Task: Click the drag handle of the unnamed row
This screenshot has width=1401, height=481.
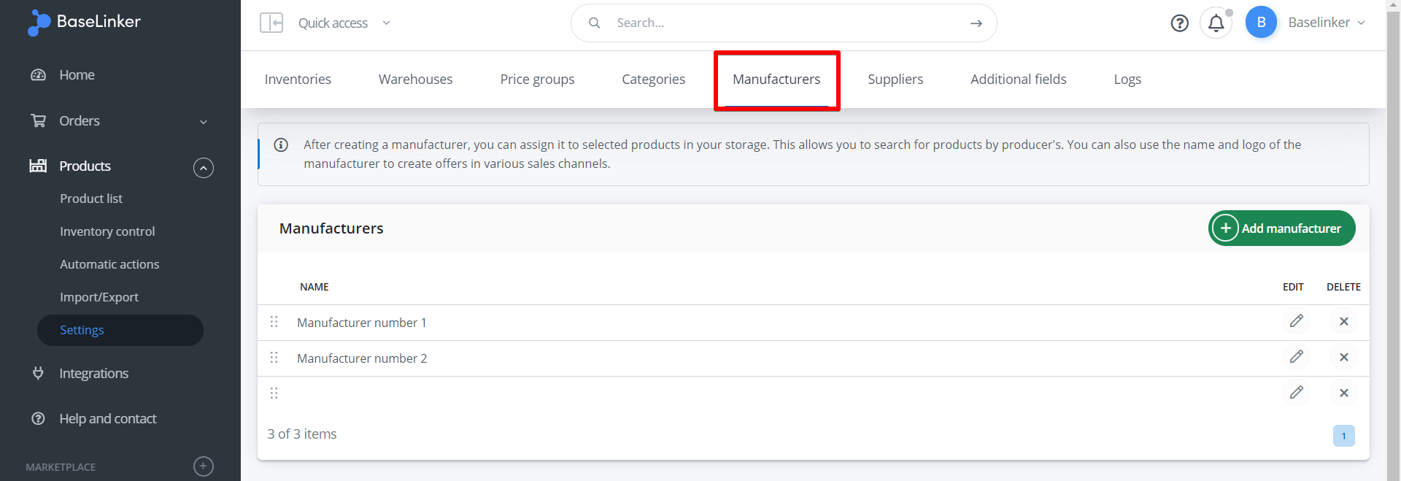Action: tap(274, 393)
